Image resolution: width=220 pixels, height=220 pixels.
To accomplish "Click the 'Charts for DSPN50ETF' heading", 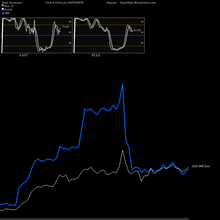I will pyautogui.click(x=69, y=3).
